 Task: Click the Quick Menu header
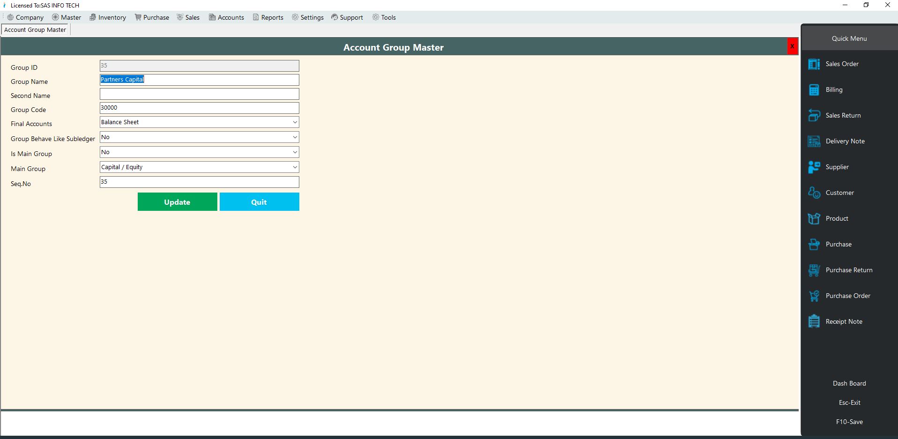click(849, 38)
